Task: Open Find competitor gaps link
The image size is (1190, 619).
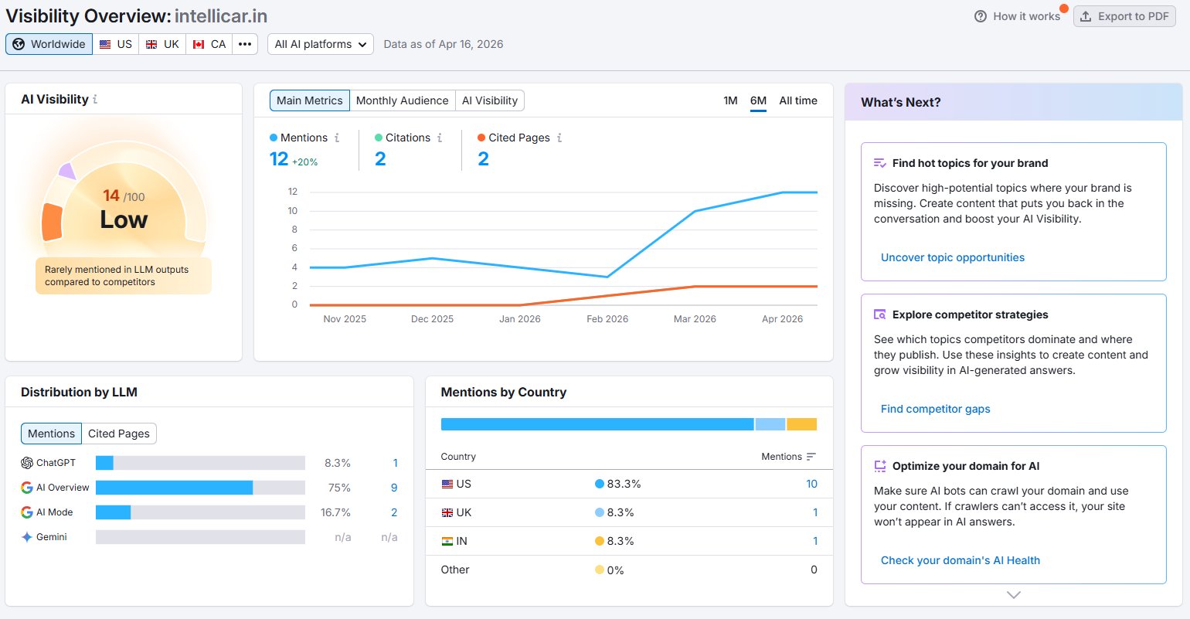Action: coord(935,409)
